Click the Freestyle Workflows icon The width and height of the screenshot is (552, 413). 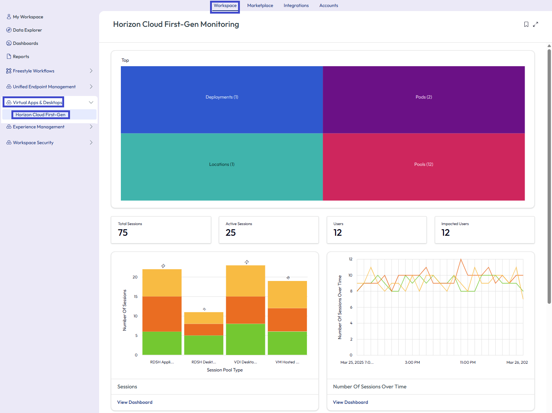9,71
